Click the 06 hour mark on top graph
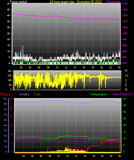The width and height of the screenshot is (134, 160). (x=39, y=67)
